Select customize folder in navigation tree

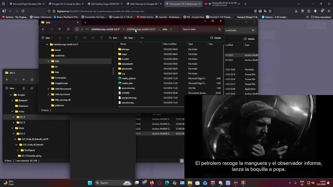(x=60, y=56)
